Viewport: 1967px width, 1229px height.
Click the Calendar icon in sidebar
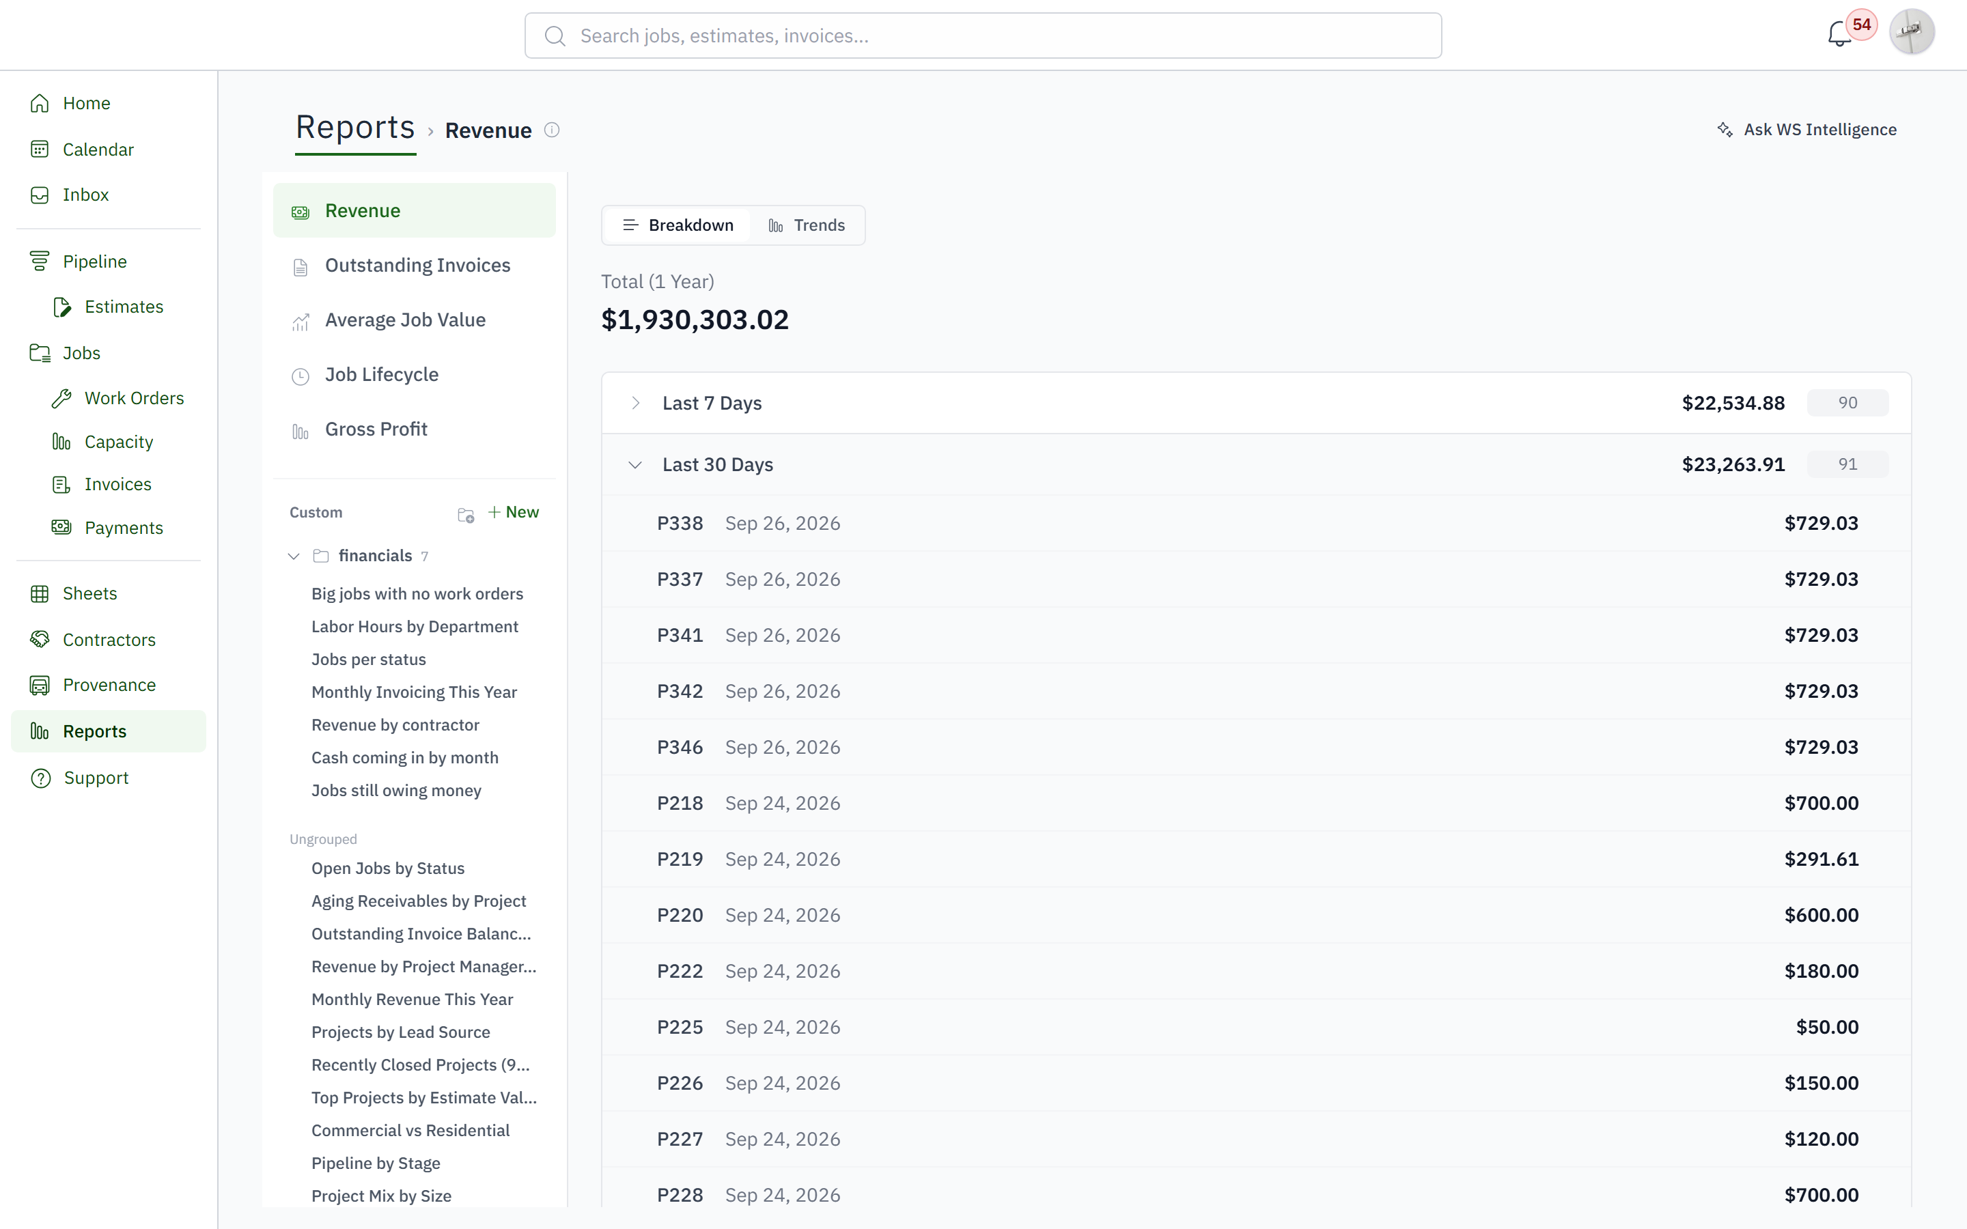click(40, 150)
